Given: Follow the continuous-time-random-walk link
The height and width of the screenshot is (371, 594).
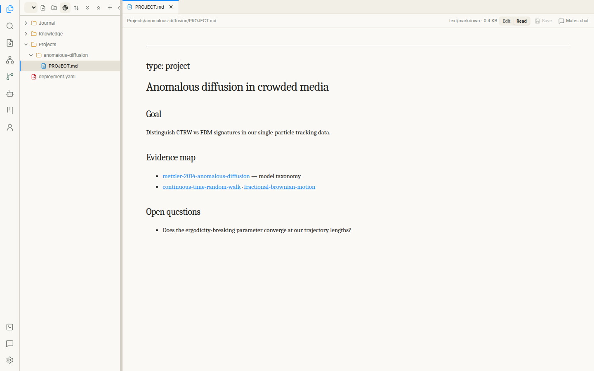Looking at the screenshot, I should coord(201,187).
